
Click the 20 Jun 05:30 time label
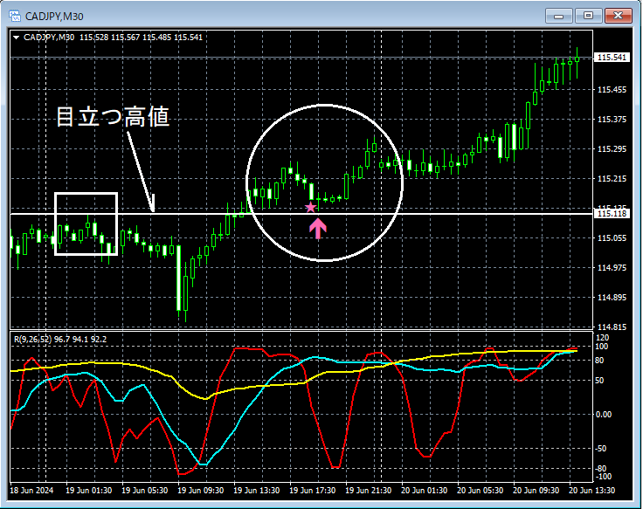(481, 491)
